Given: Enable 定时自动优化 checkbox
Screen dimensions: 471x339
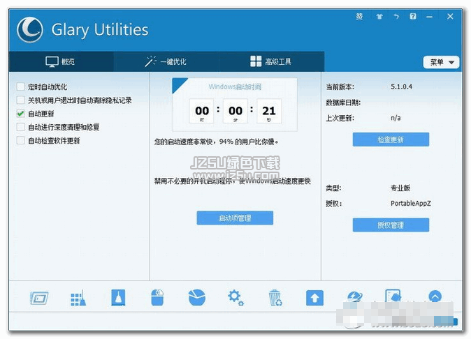Looking at the screenshot, I should click(20, 87).
